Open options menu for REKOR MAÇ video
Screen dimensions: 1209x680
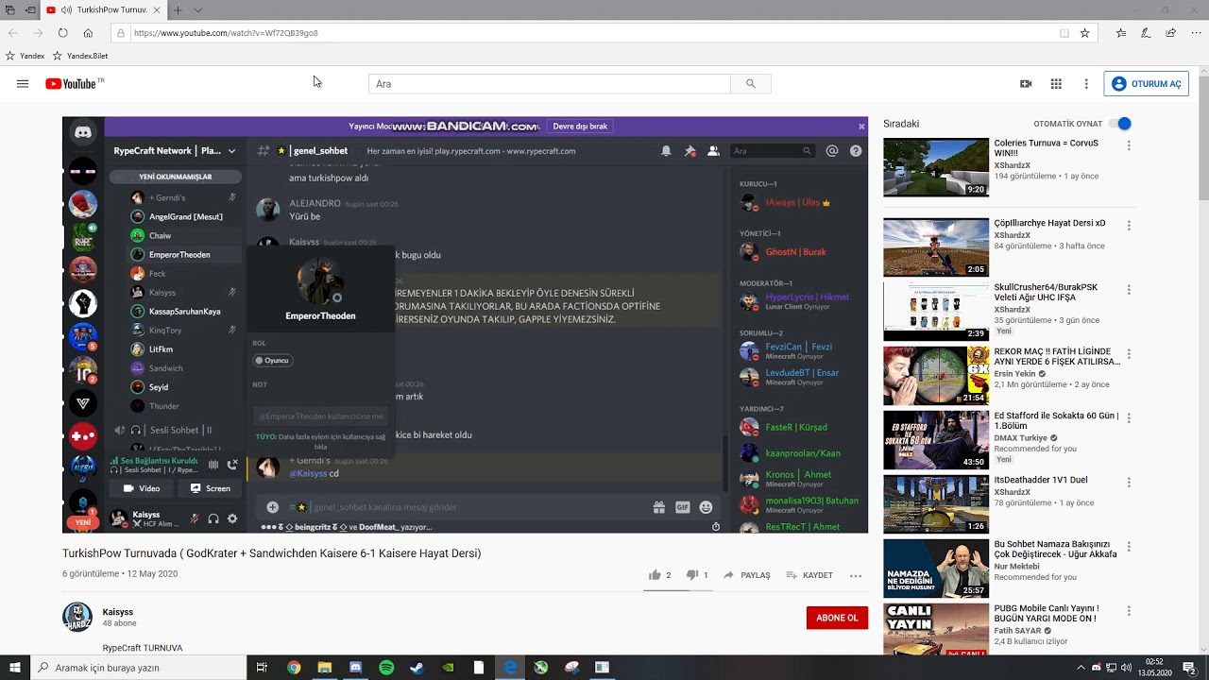pos(1129,354)
